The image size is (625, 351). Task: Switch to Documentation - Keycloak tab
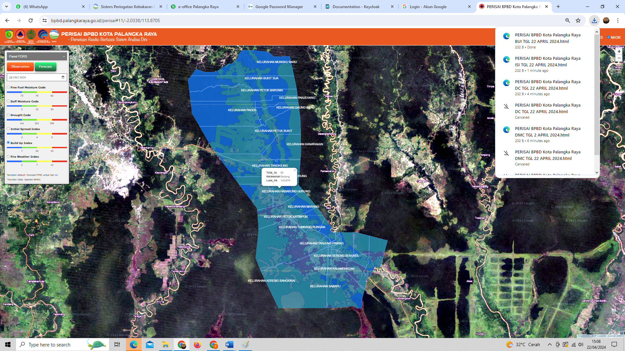click(359, 6)
